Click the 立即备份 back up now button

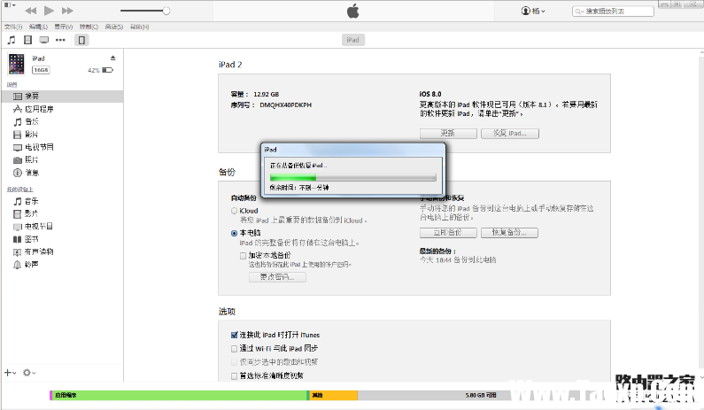click(448, 233)
